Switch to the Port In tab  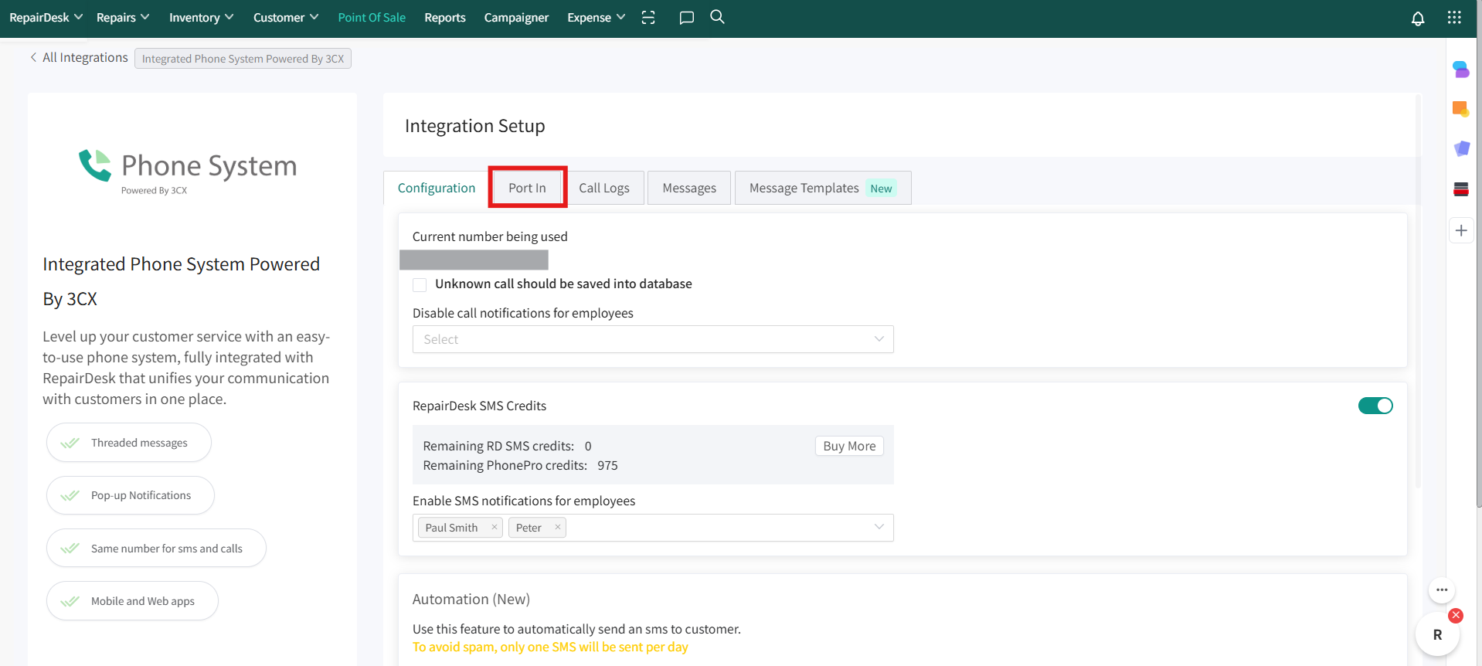(x=527, y=188)
